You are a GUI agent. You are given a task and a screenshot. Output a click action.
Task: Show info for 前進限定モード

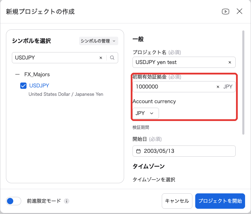[x=67, y=201]
